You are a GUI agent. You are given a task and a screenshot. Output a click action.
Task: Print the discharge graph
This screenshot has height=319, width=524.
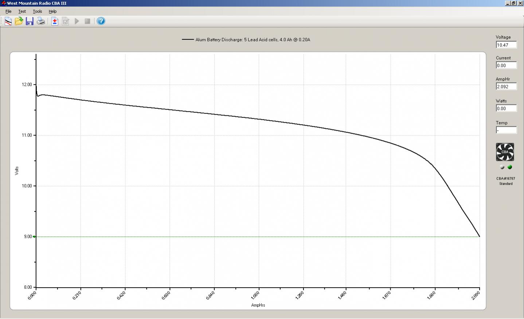click(41, 21)
